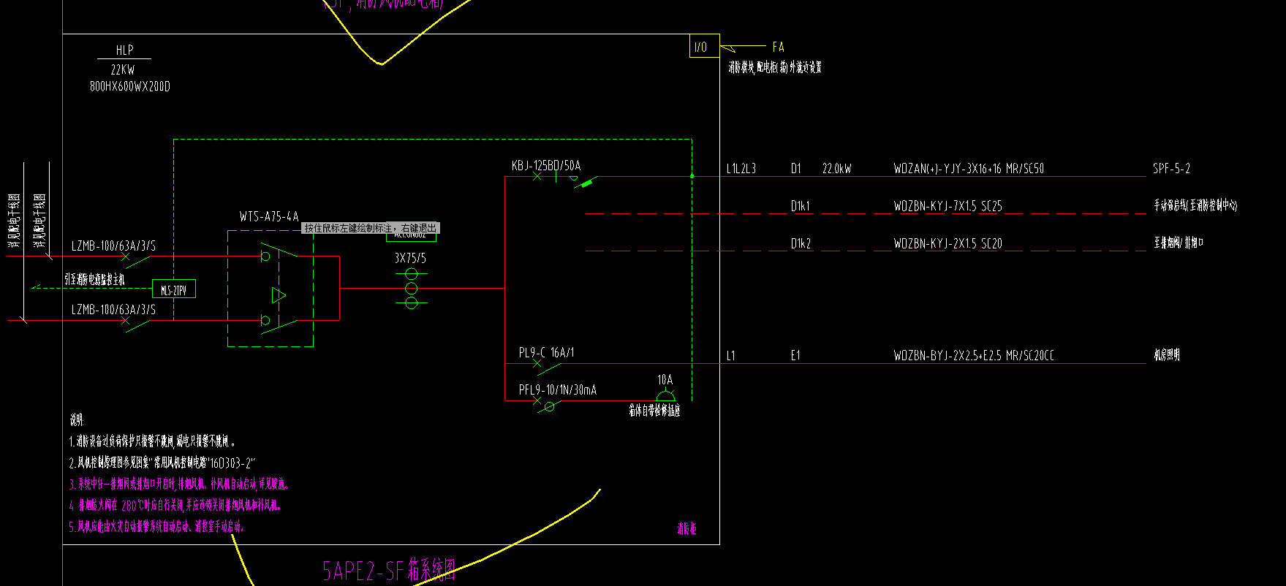The height and width of the screenshot is (586, 1286).
Task: Click WDZAN(+)-YJY-3X16+16 MR/SC50 cable text
Action: click(x=969, y=169)
